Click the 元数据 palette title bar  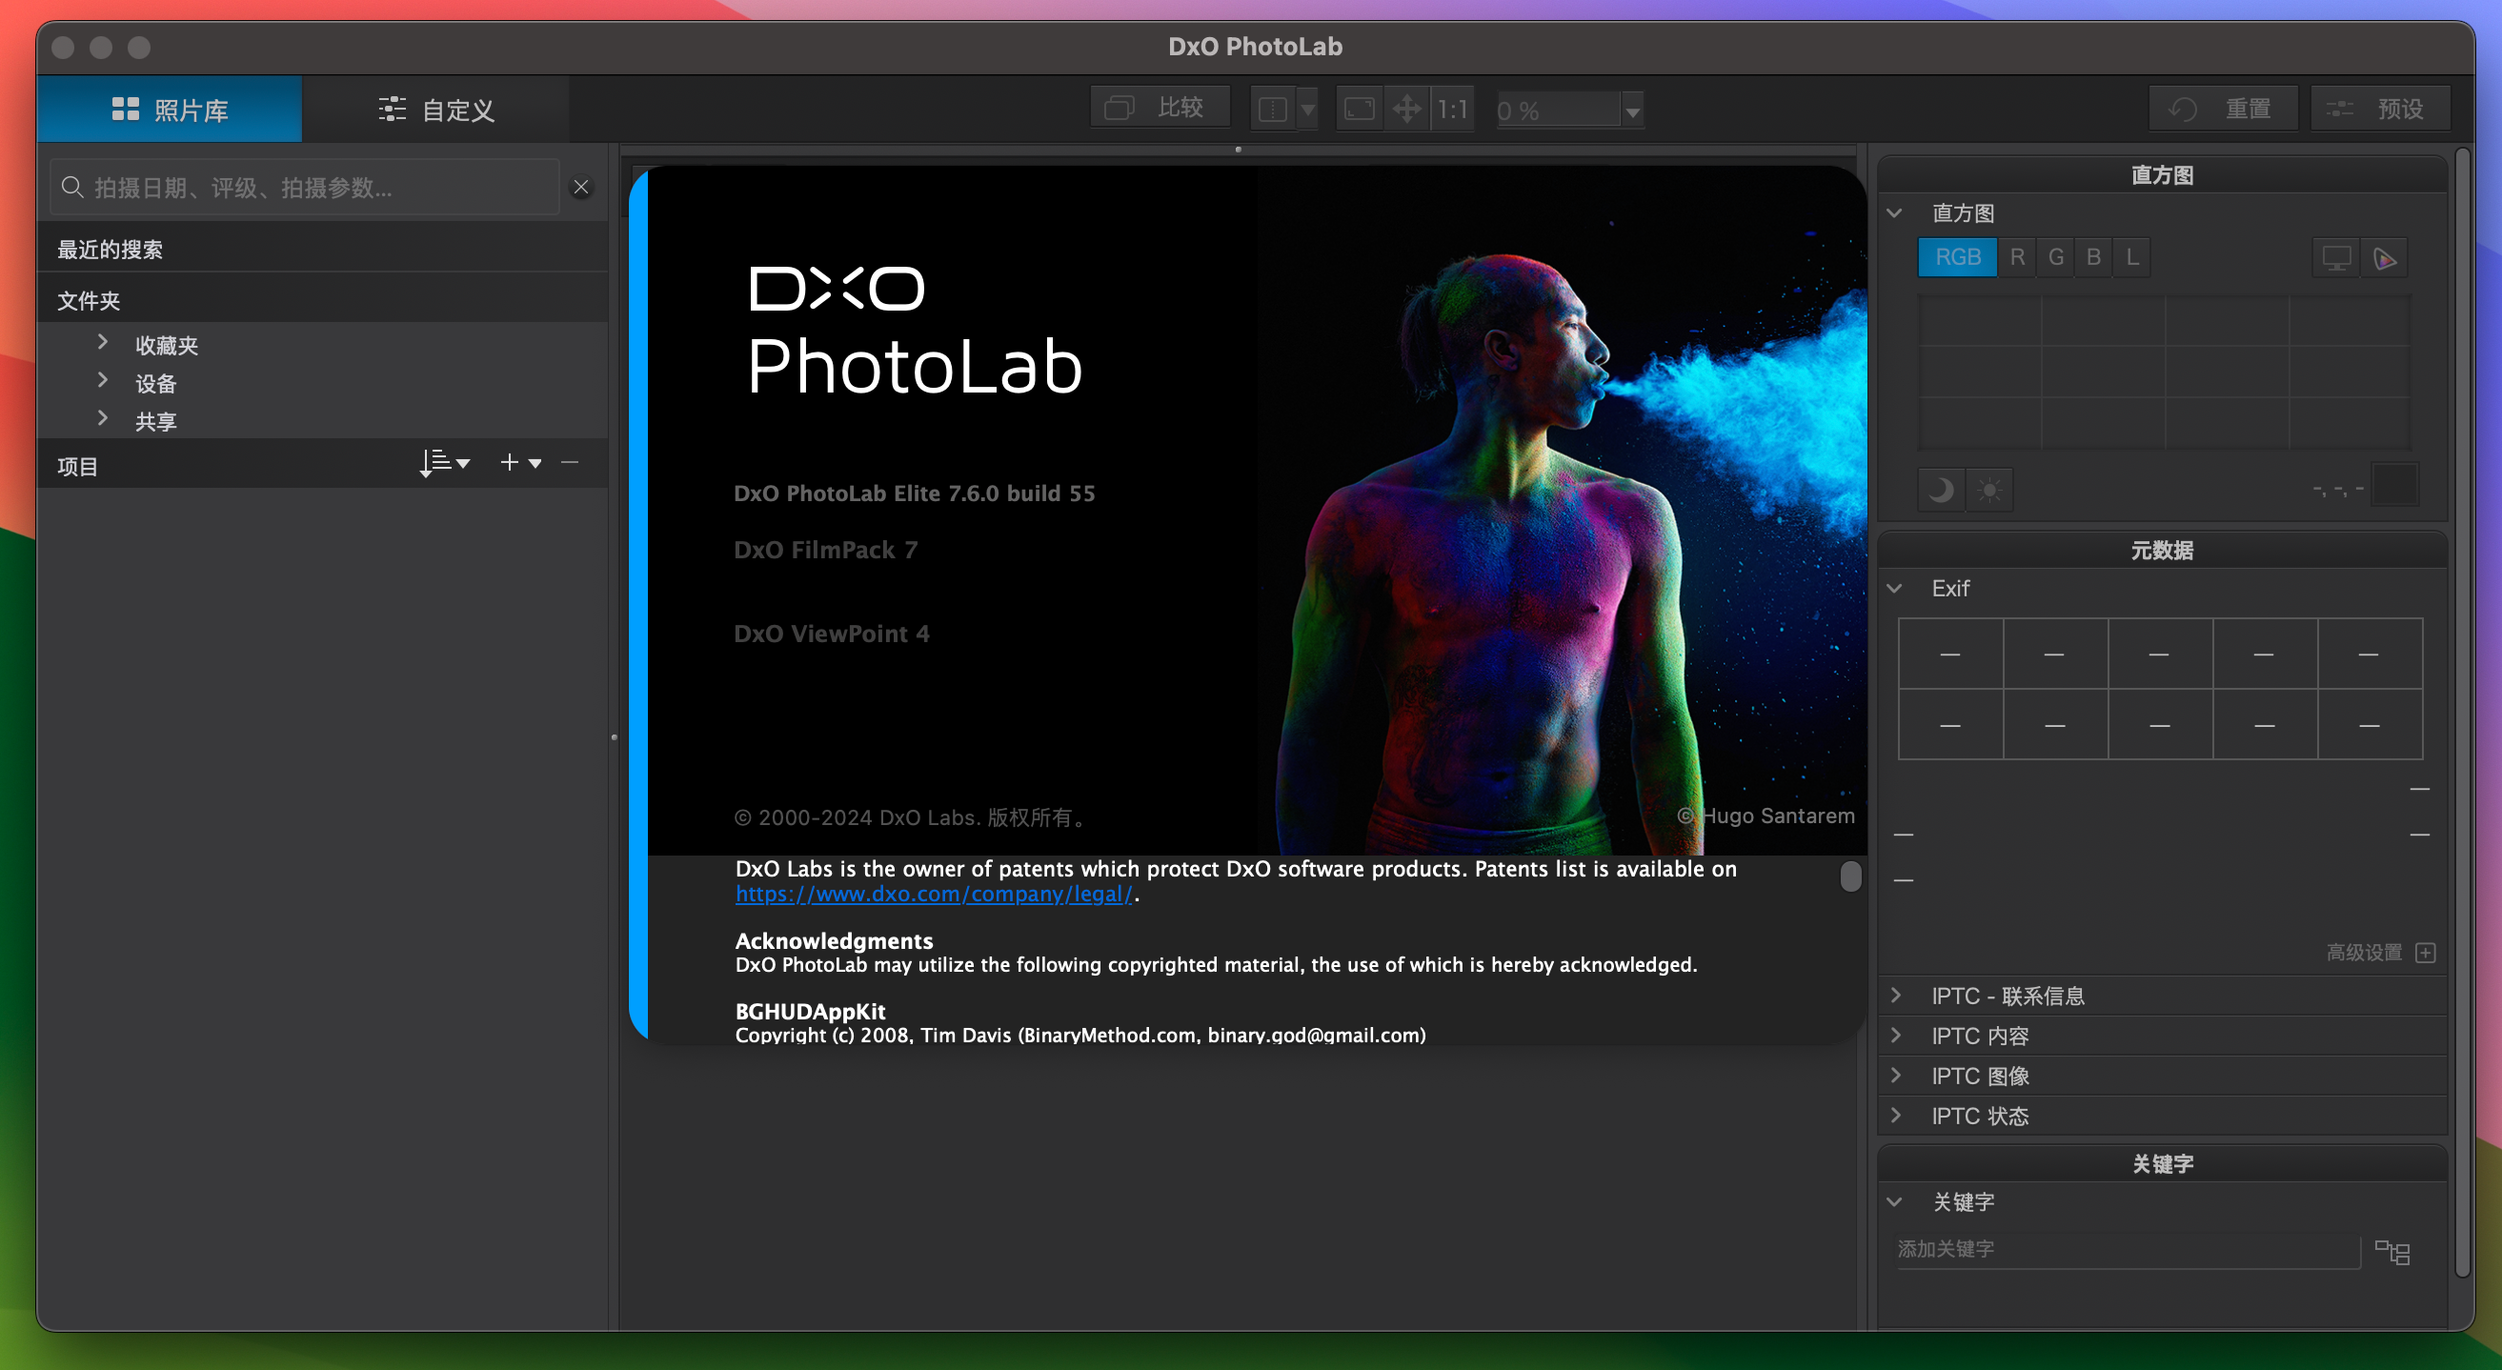2162,551
